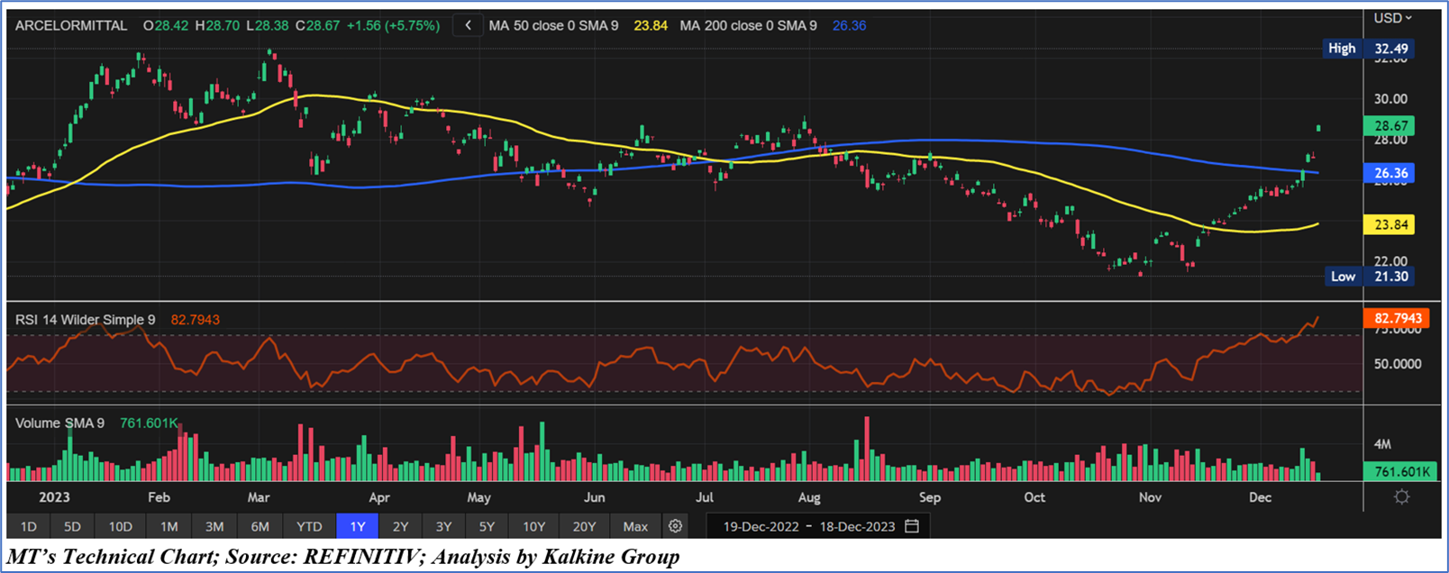The width and height of the screenshot is (1449, 573).
Task: Click the High 32.49 price label
Action: [x=1368, y=49]
